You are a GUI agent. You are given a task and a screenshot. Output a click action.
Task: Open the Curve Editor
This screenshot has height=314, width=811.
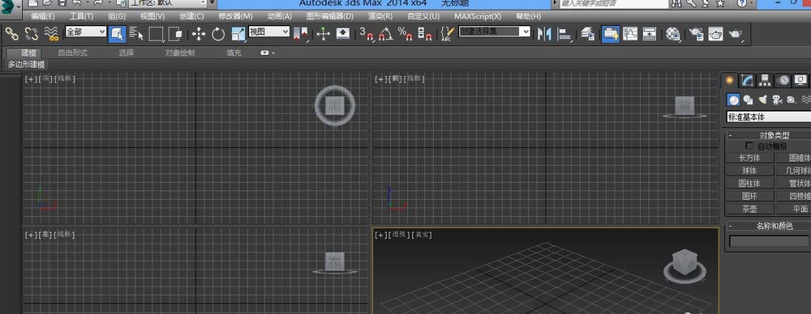(x=630, y=34)
